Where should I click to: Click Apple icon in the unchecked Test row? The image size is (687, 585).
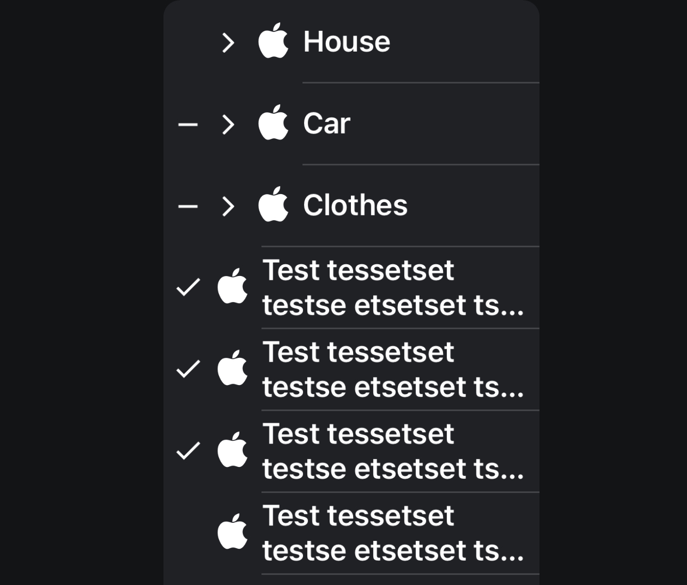233,532
